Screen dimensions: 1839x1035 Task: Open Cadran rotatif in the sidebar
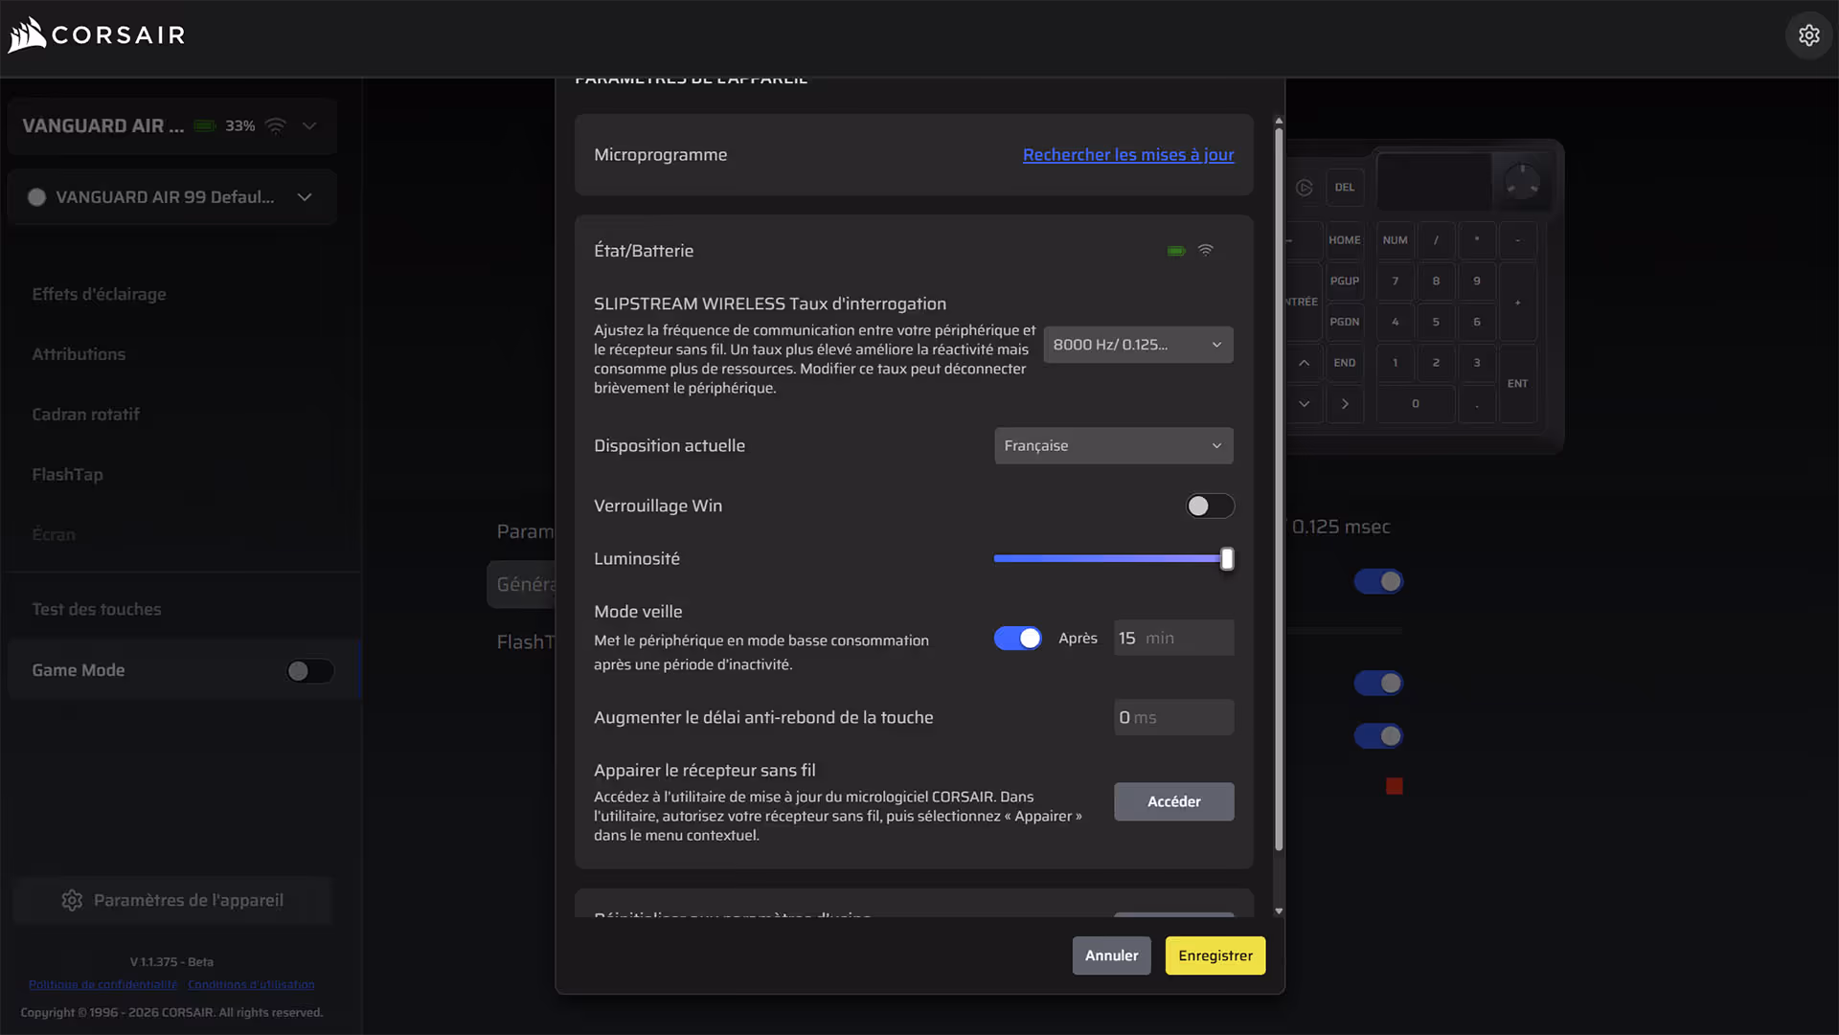(85, 415)
